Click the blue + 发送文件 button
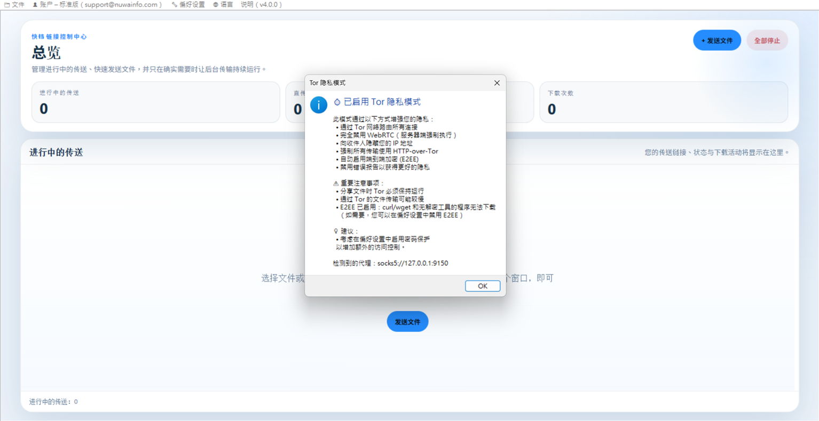Viewport: 819px width, 421px height. [x=717, y=41]
